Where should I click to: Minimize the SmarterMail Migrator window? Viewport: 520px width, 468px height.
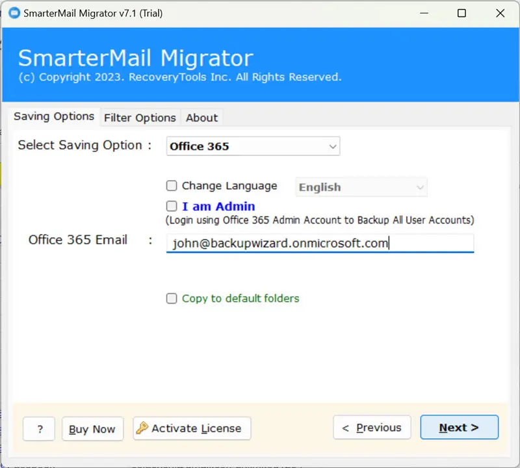424,13
